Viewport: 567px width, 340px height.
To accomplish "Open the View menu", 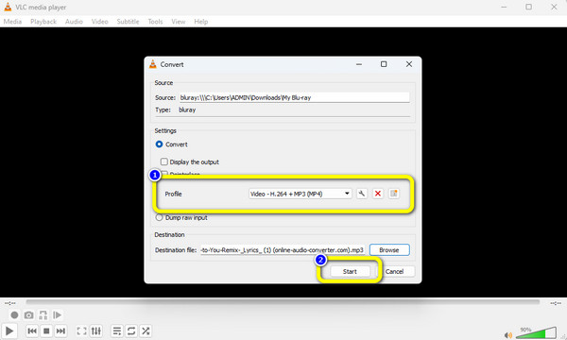I will click(179, 22).
